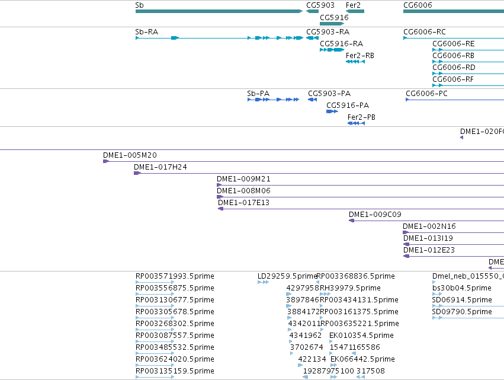
Task: Select the RP003571993.5prime EST
Action: pyautogui.click(x=155, y=282)
